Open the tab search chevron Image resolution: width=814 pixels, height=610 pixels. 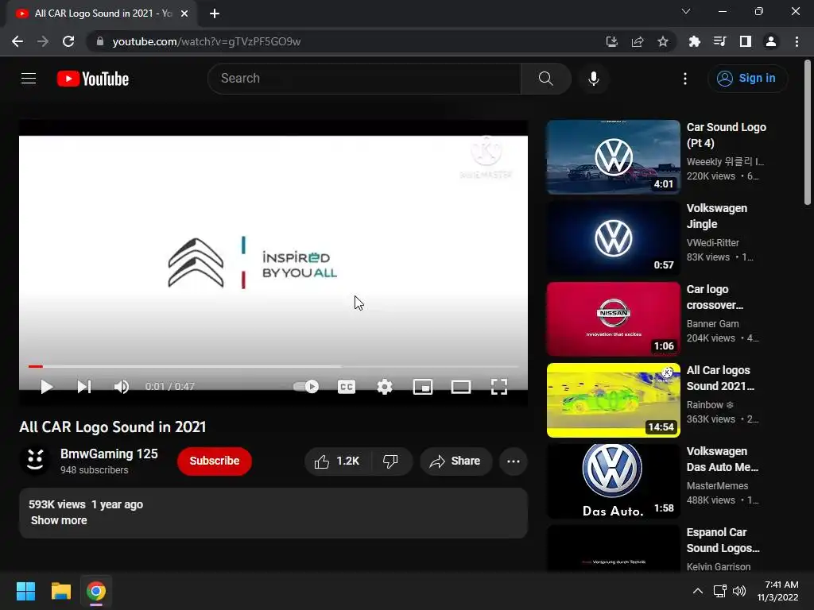[x=686, y=11]
